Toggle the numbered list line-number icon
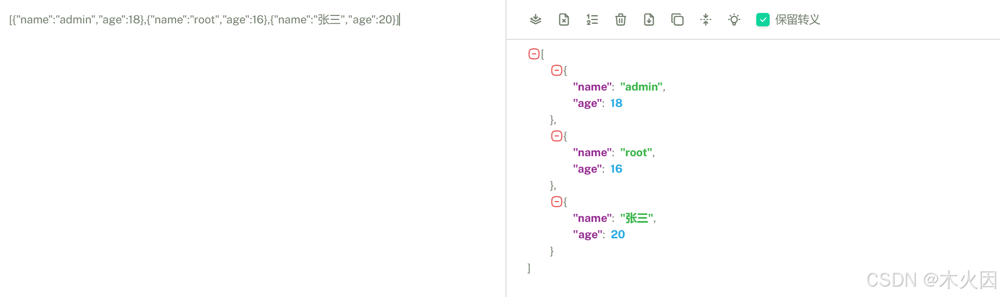The width and height of the screenshot is (1000, 297). pyautogui.click(x=592, y=20)
